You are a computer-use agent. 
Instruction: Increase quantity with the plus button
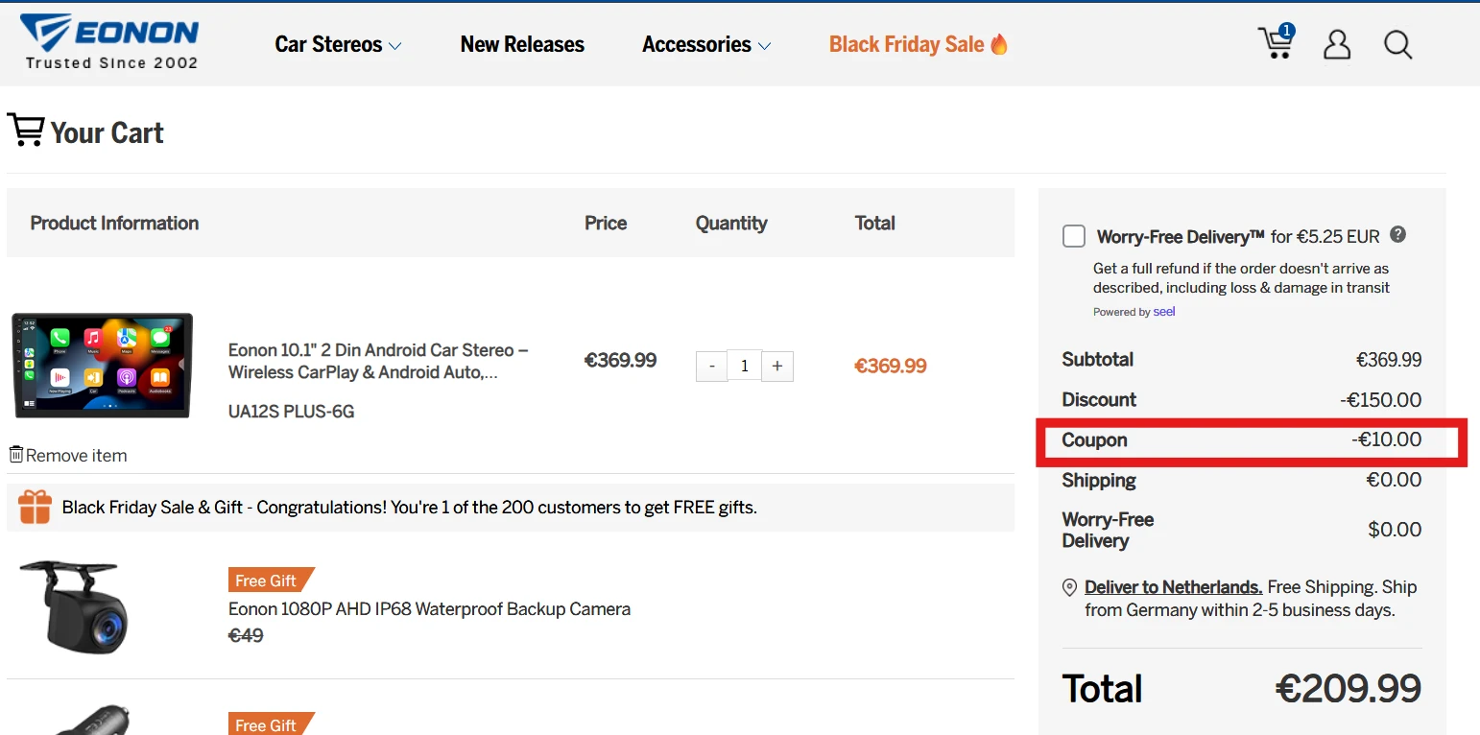[x=777, y=367]
